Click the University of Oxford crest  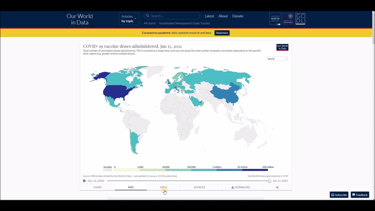click(288, 19)
